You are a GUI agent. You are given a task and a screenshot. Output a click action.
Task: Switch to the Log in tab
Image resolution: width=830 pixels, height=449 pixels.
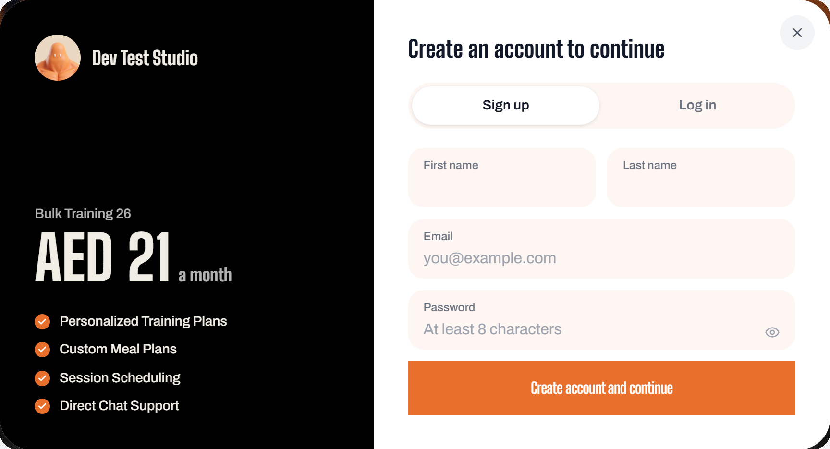[x=697, y=105]
